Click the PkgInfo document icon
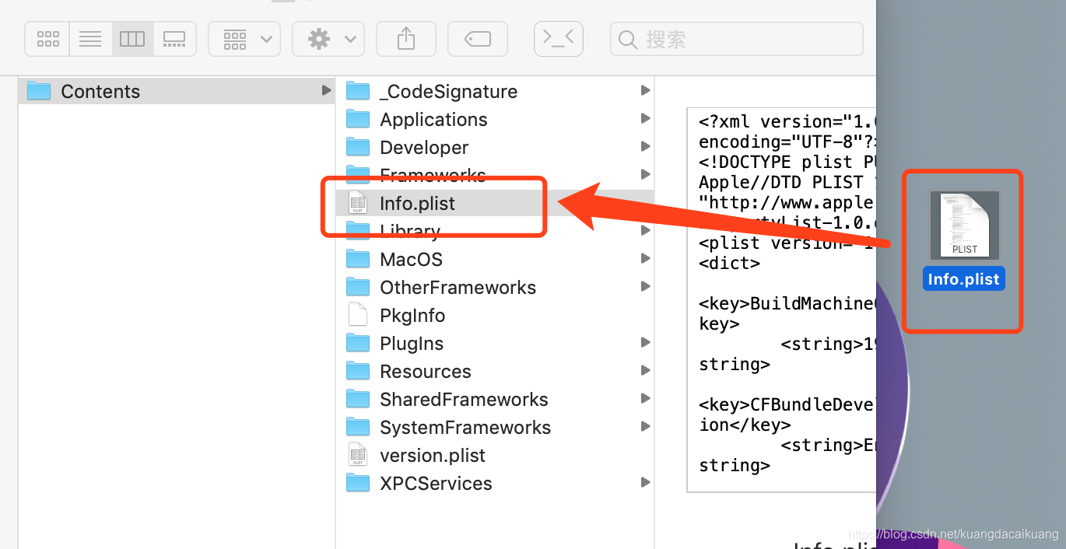Image resolution: width=1066 pixels, height=549 pixels. point(357,315)
